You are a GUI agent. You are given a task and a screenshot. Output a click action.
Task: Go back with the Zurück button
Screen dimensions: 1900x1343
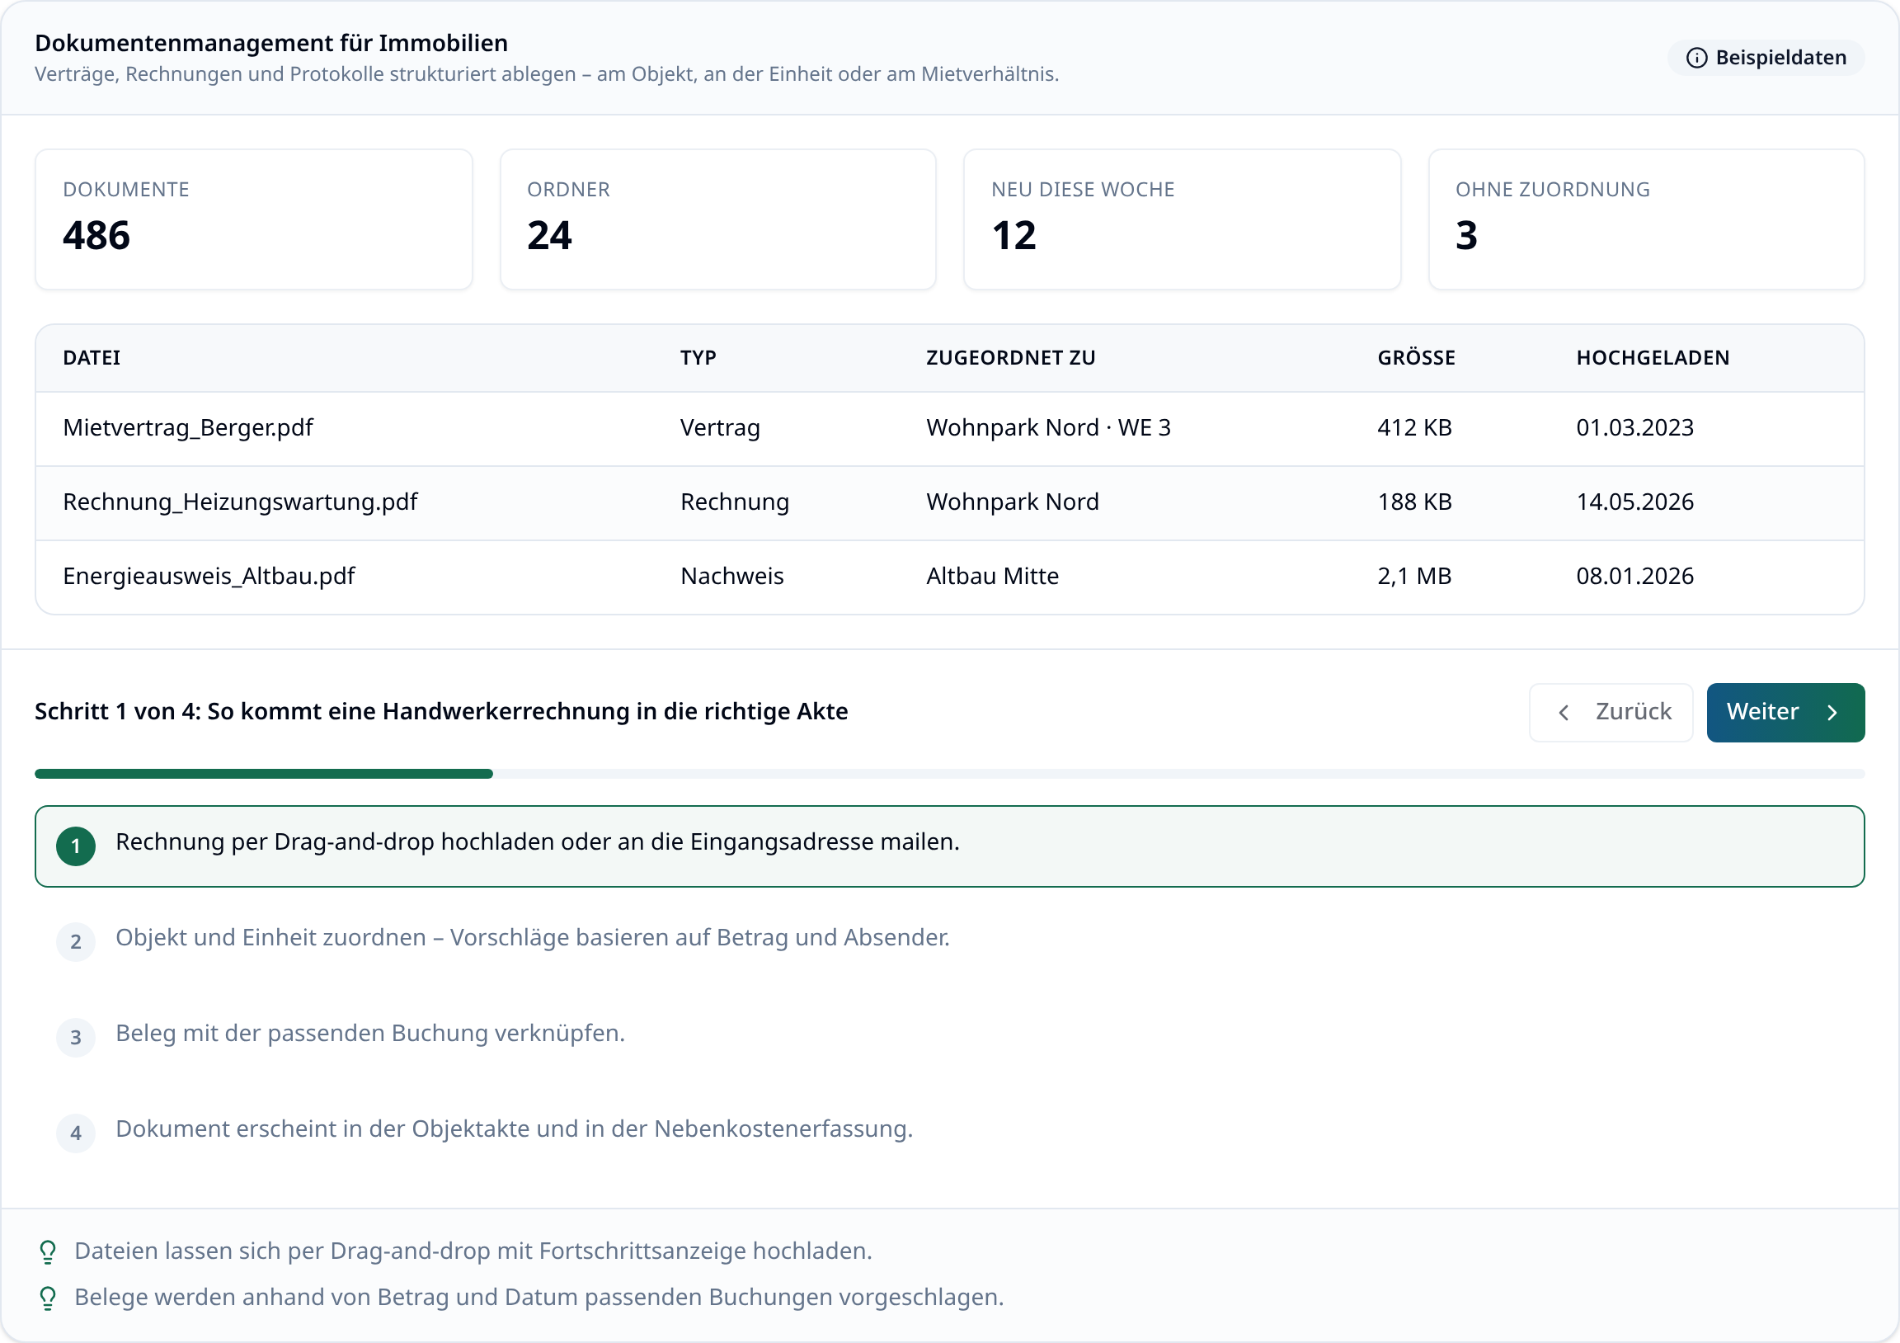click(1611, 713)
